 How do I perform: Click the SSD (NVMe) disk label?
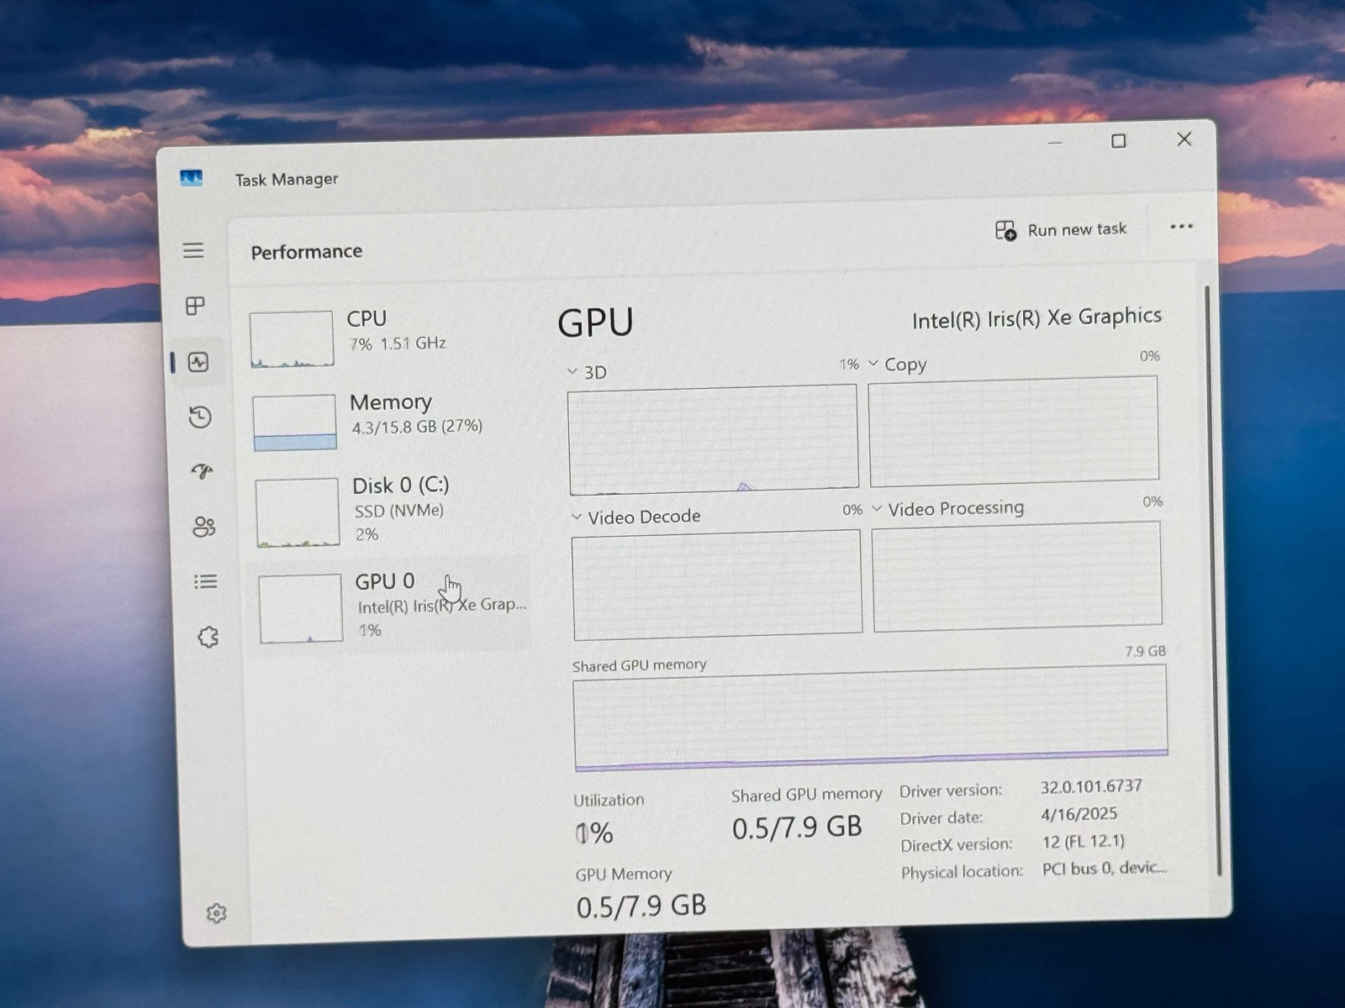[398, 510]
